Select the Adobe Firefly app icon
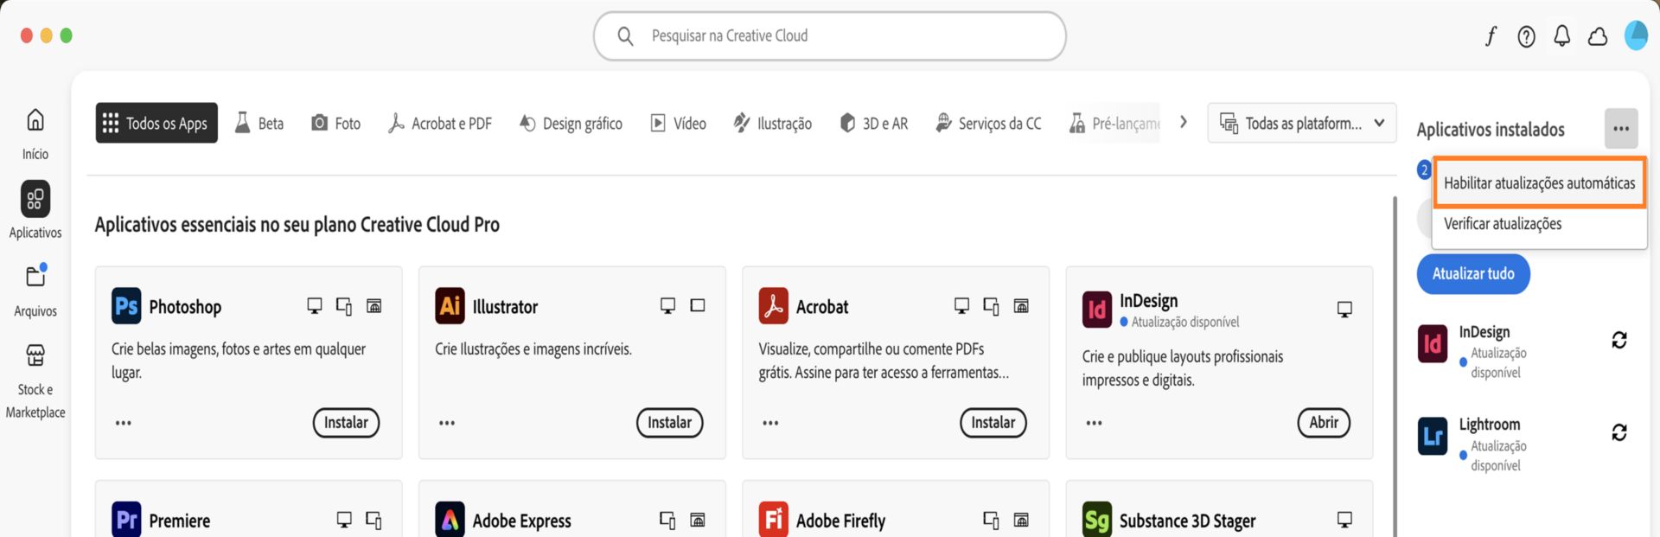Screen dimensions: 1660x537 [x=772, y=520]
